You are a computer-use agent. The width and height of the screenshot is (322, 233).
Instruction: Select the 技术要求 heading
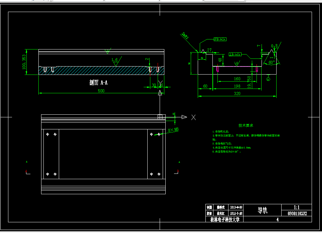[x=246, y=125]
